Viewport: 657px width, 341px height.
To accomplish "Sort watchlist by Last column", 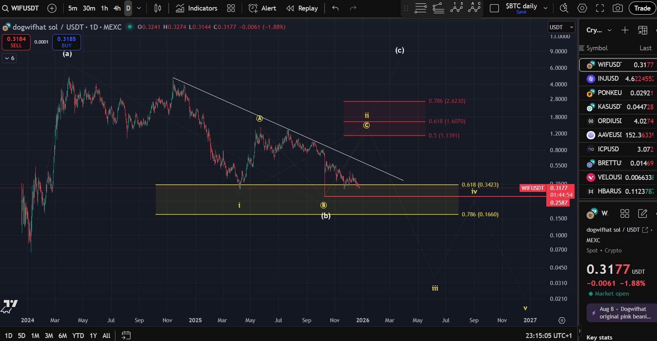I will 645,48.
